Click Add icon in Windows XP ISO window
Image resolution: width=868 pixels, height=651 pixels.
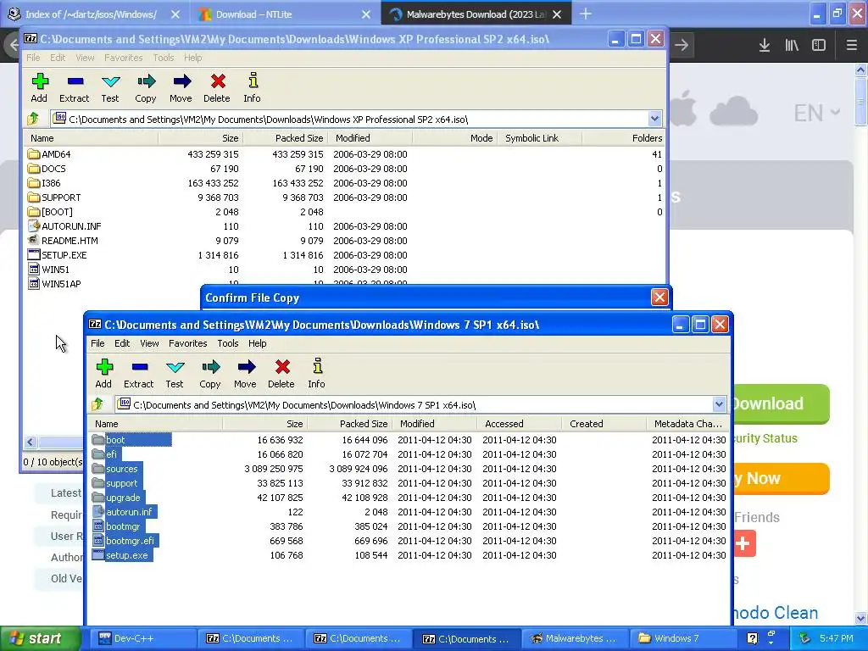pos(40,82)
